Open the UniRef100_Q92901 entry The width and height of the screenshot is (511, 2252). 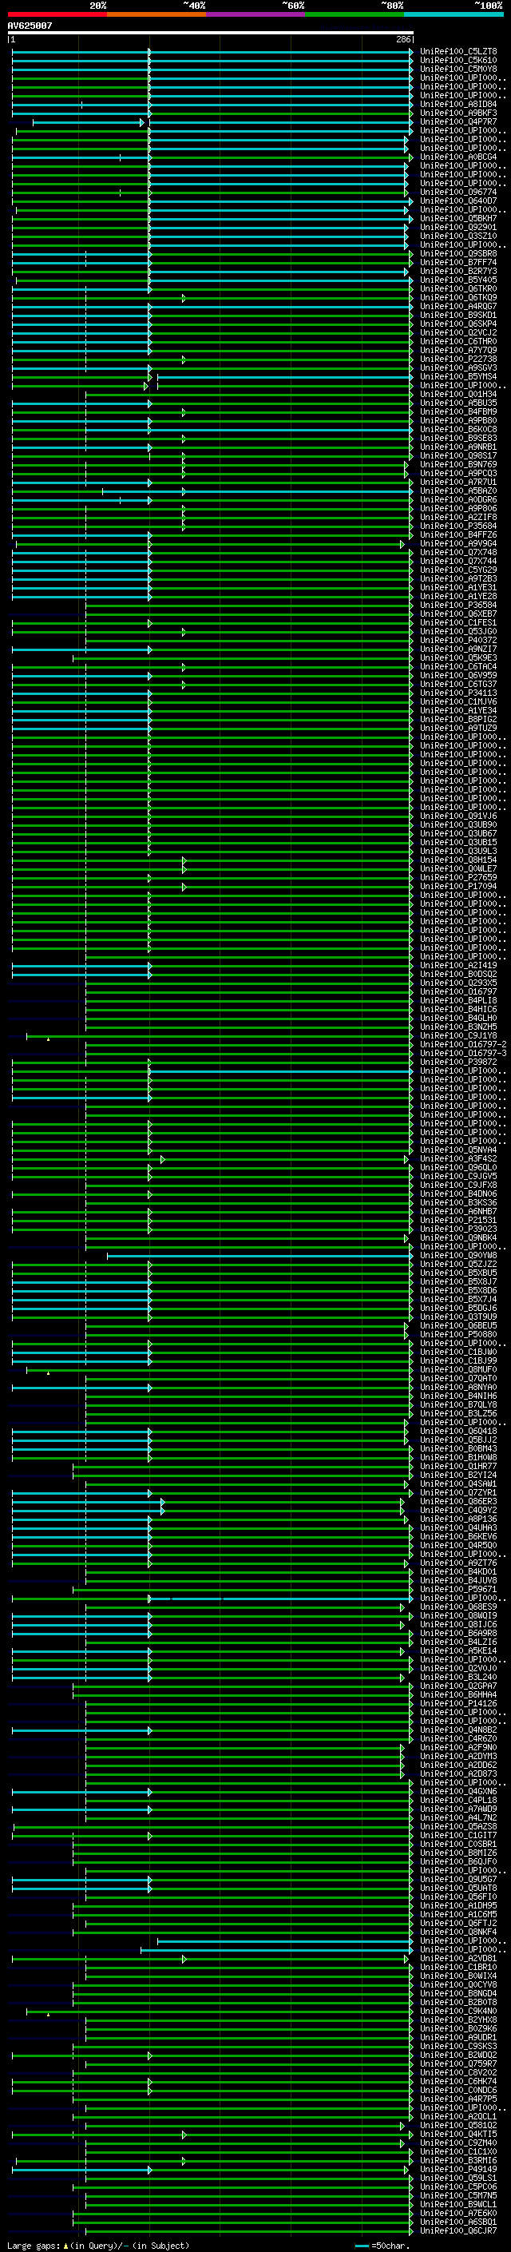coord(458,228)
